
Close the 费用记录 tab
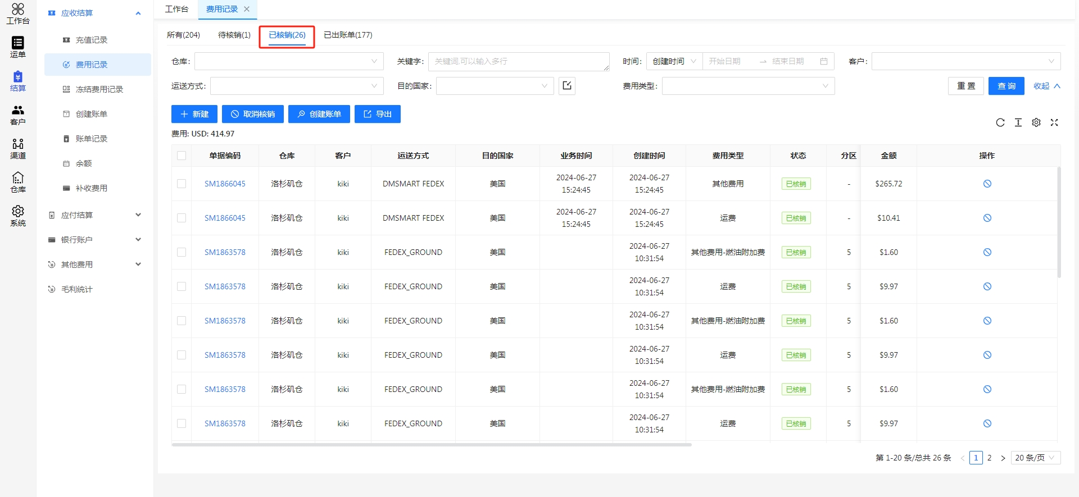coord(247,9)
